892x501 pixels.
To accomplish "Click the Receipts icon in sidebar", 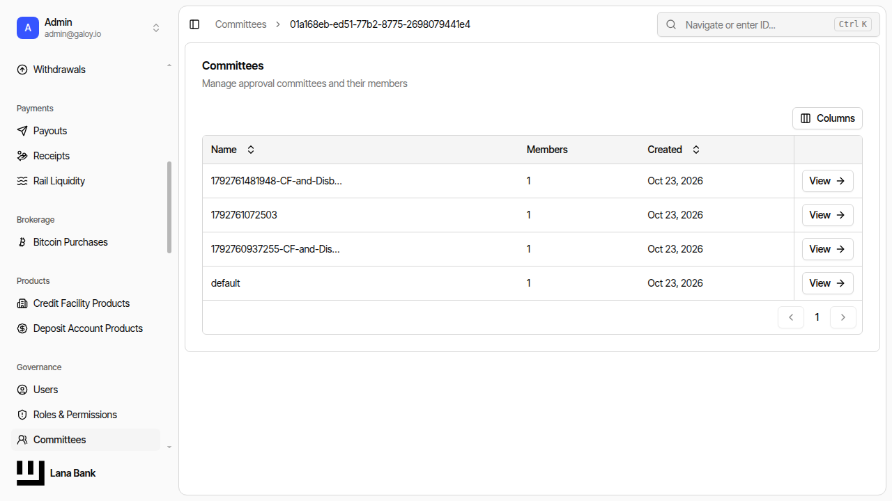I will point(22,156).
